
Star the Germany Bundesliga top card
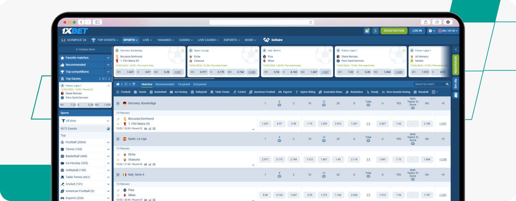pos(183,50)
